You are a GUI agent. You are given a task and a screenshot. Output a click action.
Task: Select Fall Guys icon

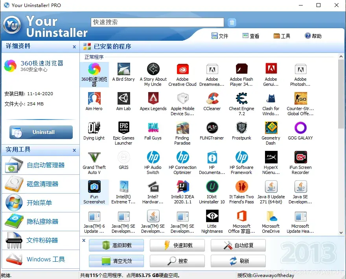(x=153, y=128)
